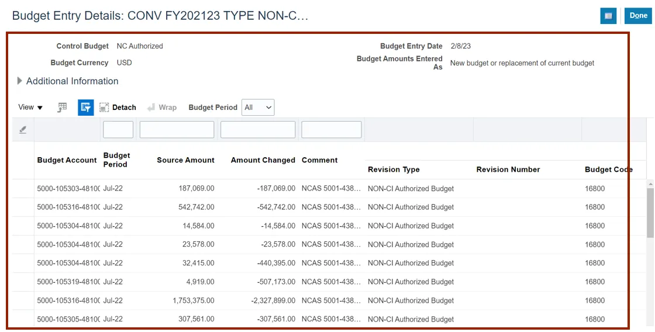Expand the Additional Information section

[x=20, y=81]
